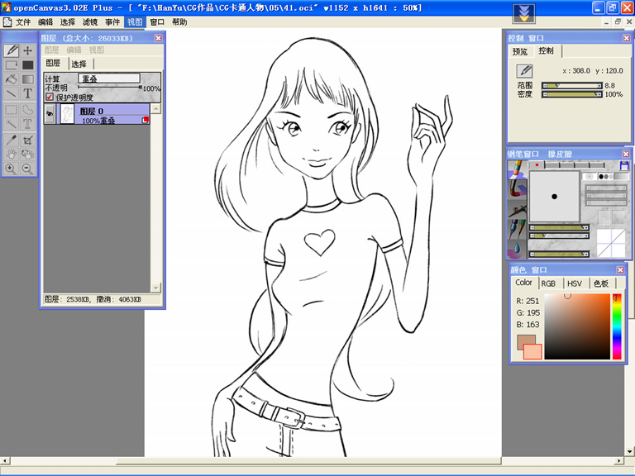The image size is (635, 476).
Task: Switch to the HSV color tab
Action: coord(575,283)
